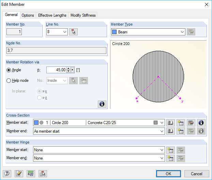Click disabled edit member type icon

coord(191,32)
